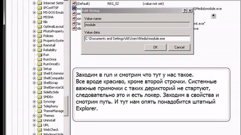
Task: Select the VB registry value icon
Action: (74, 28)
